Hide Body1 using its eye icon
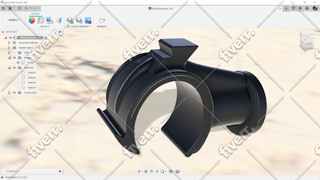The height and width of the screenshot is (180, 320). 18,63
